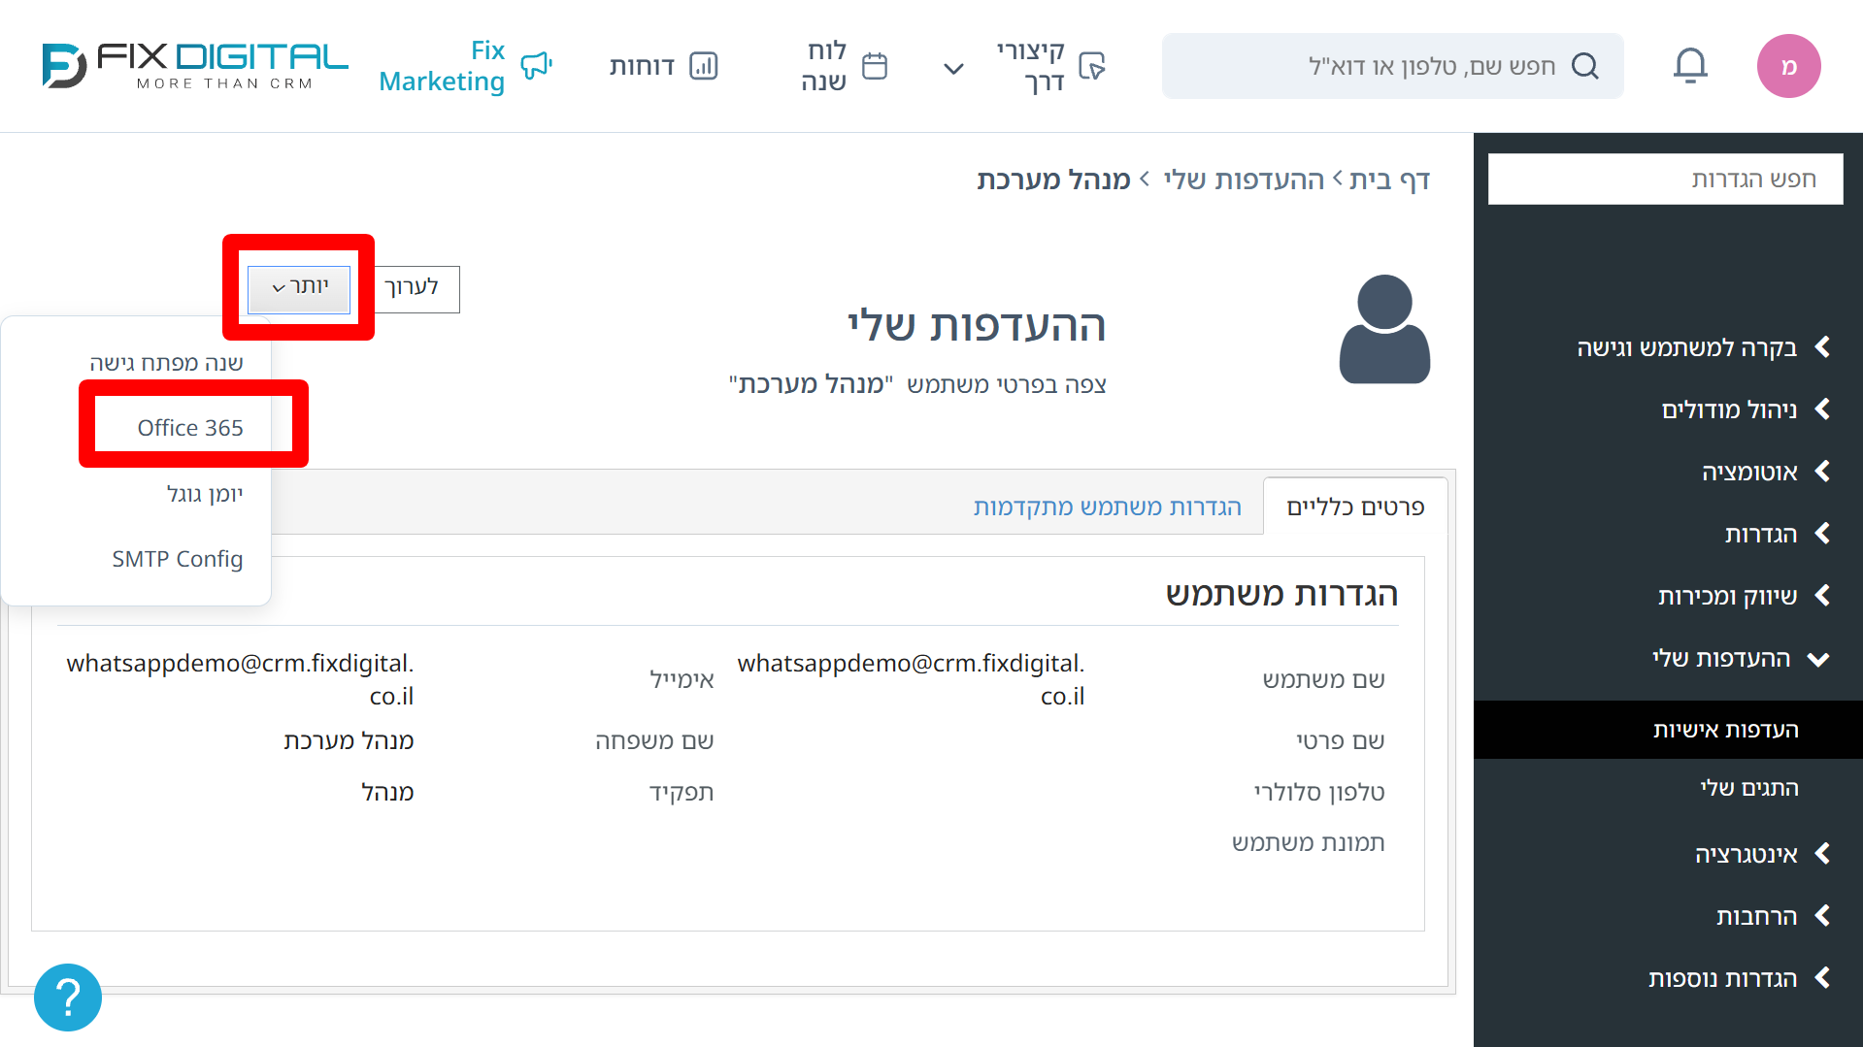
Task: Open the help question mark bubble
Action: coord(68,998)
